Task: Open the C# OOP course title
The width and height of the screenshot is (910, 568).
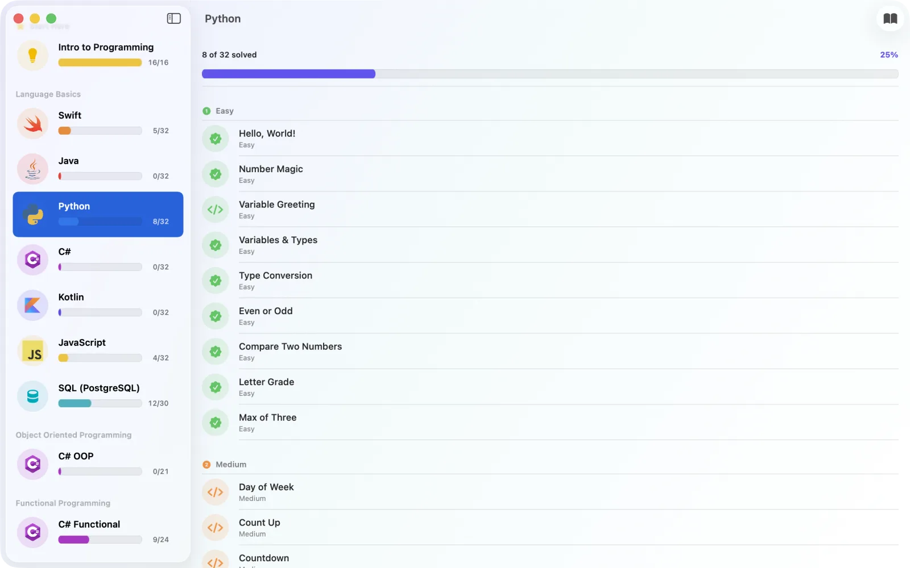Action: [76, 456]
